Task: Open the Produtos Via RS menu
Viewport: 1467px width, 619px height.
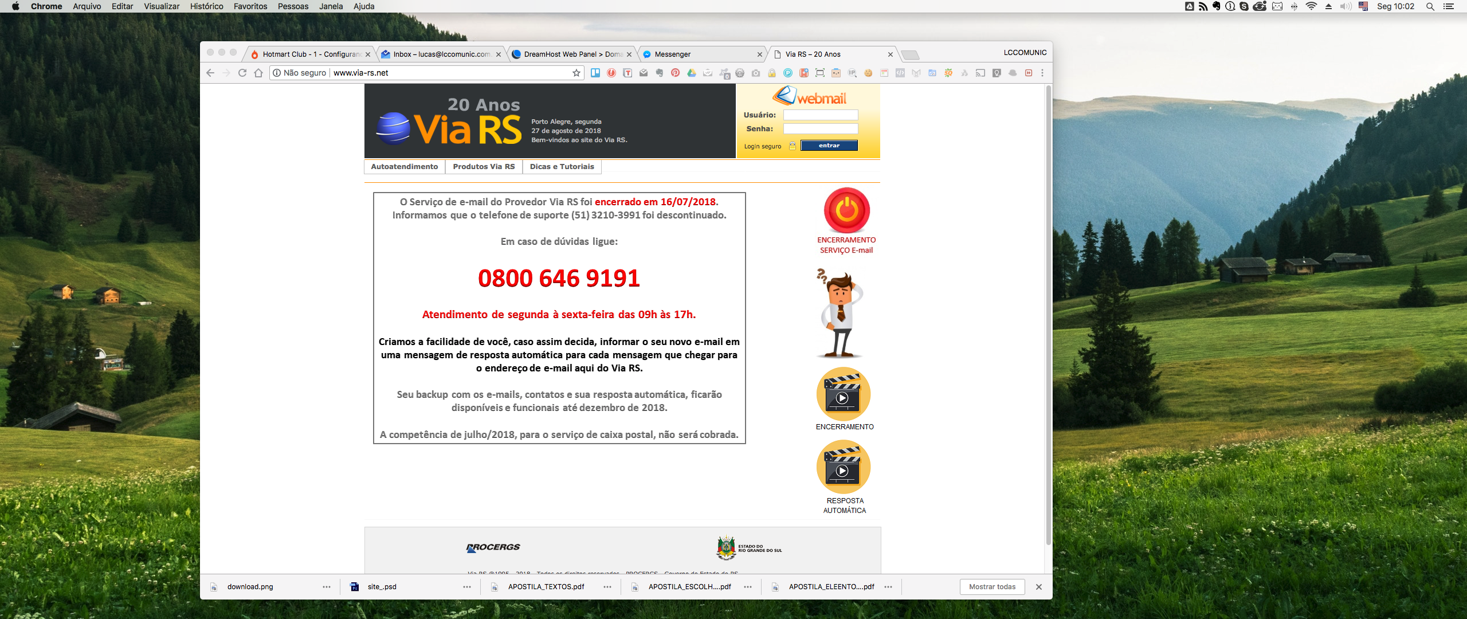Action: [484, 167]
